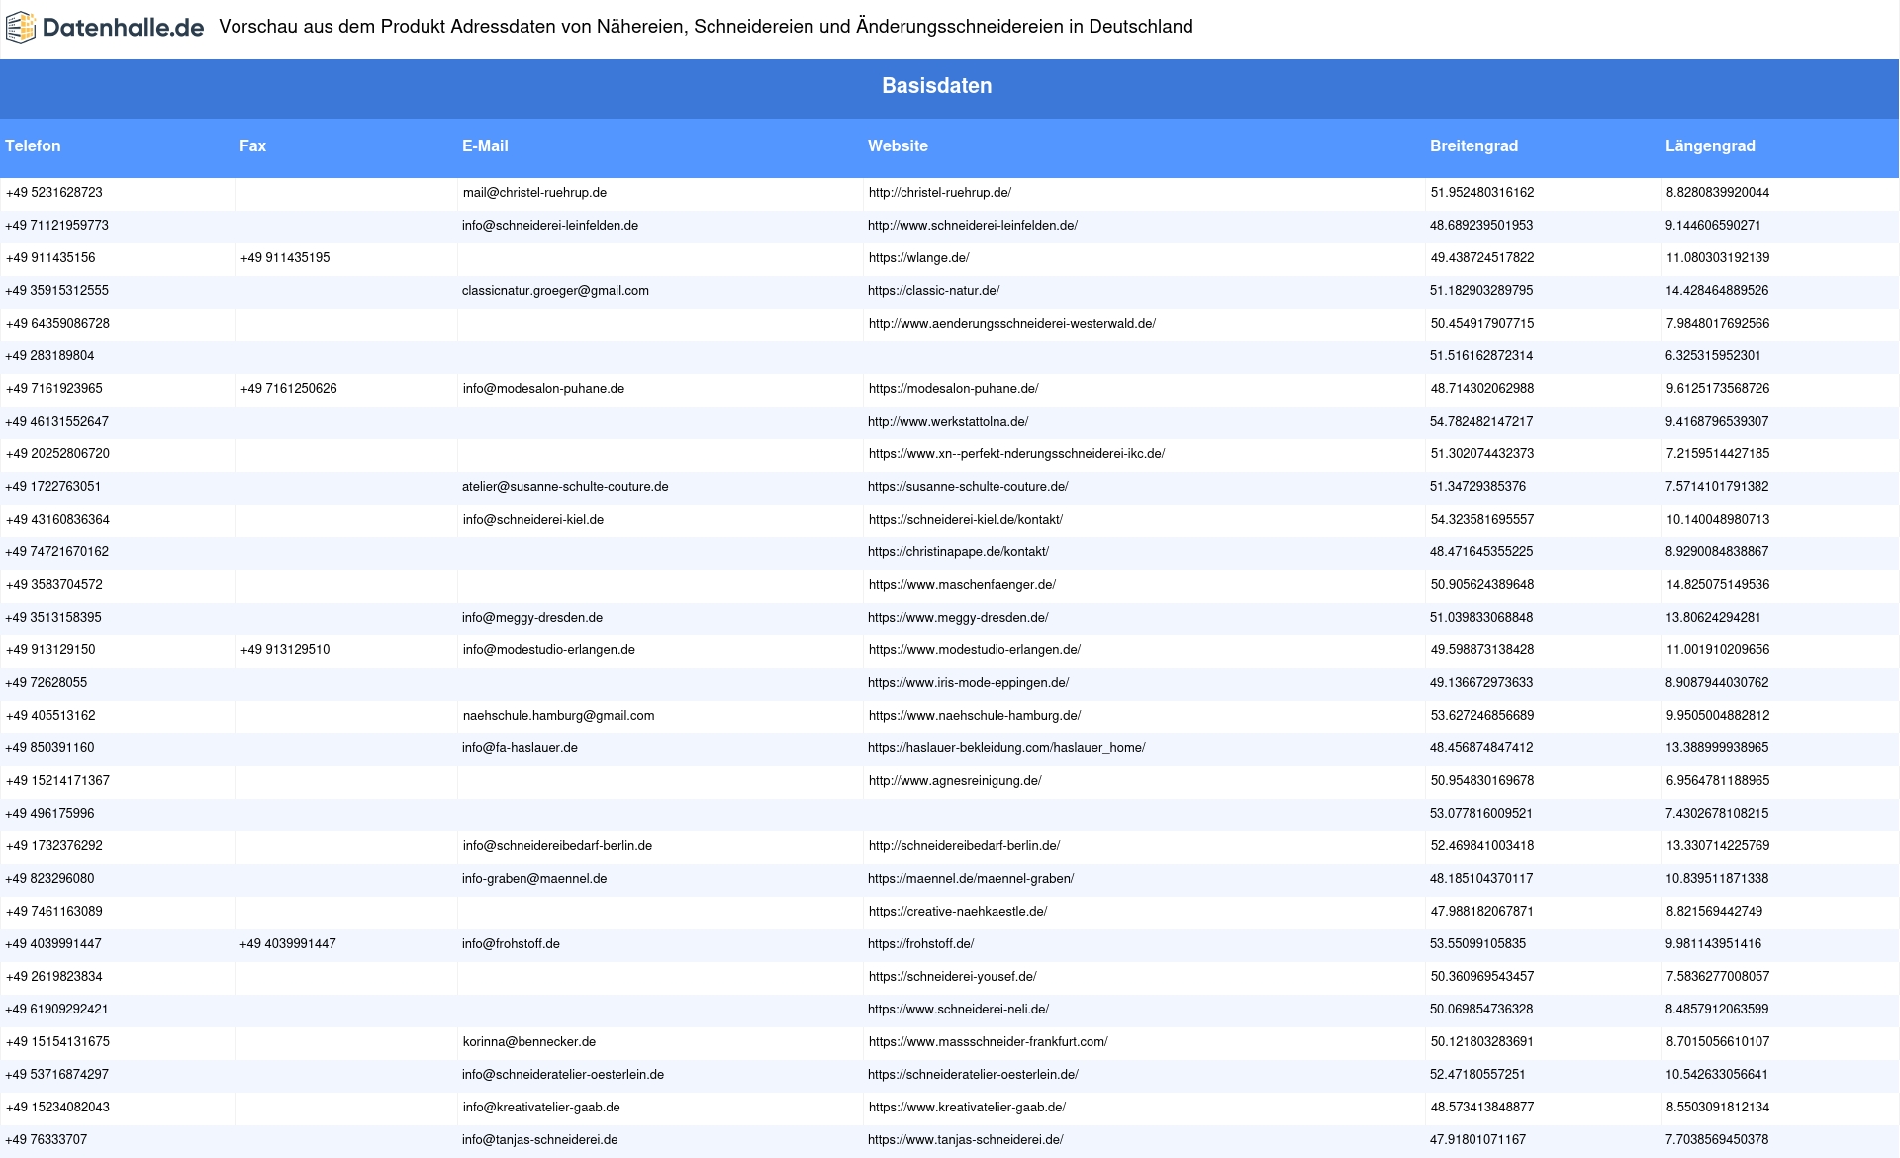Screen dimensions: 1900x1158
Task: Click the E-Mail column header
Action: pos(485,146)
